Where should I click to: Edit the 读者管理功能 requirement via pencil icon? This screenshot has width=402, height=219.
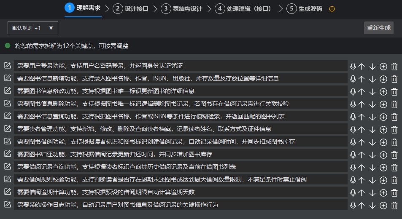7,128
